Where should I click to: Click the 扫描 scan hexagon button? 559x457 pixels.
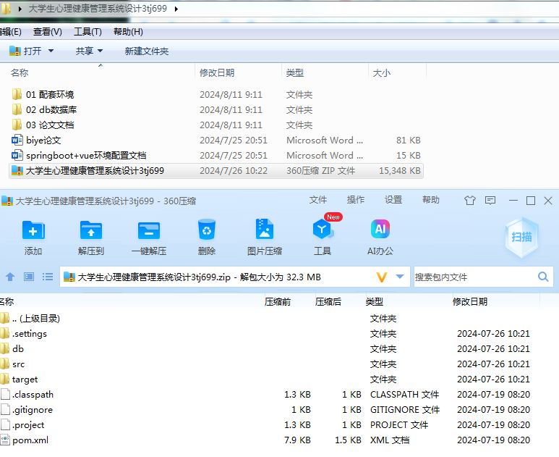[x=522, y=237]
